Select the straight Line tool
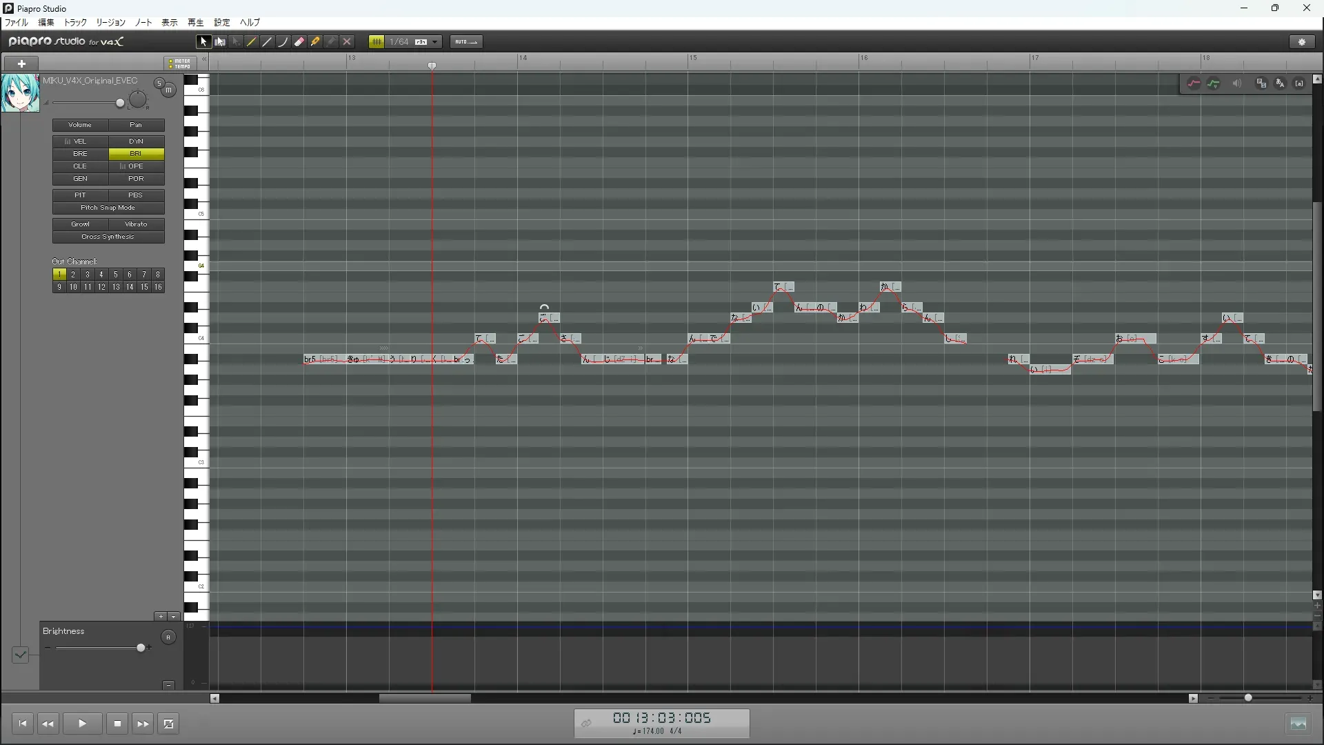Viewport: 1324px width, 745px height. pos(268,42)
